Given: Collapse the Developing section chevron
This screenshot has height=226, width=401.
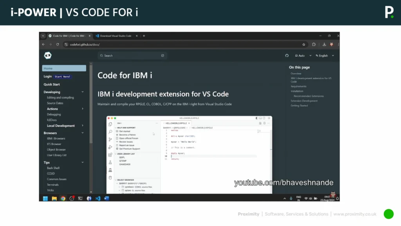Looking at the screenshot, I should click(x=83, y=92).
